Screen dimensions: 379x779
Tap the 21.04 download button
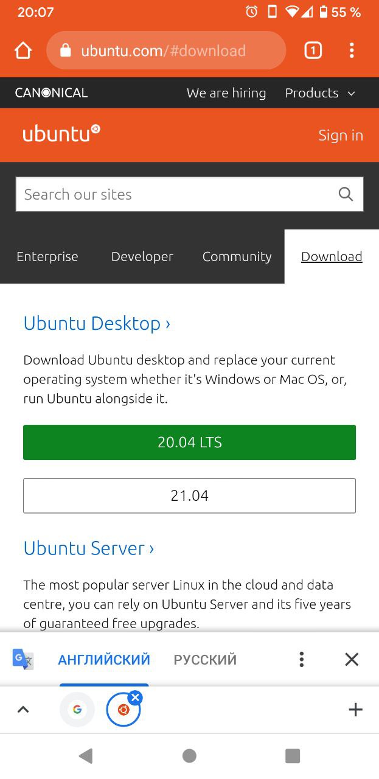(x=189, y=496)
